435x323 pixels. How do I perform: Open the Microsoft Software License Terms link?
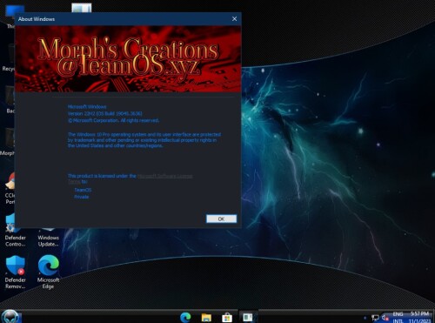pyautogui.click(x=164, y=176)
